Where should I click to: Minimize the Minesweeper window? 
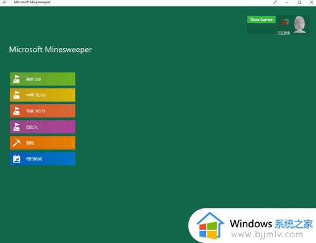287,2
